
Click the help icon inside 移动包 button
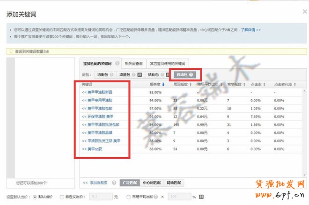[191, 74]
